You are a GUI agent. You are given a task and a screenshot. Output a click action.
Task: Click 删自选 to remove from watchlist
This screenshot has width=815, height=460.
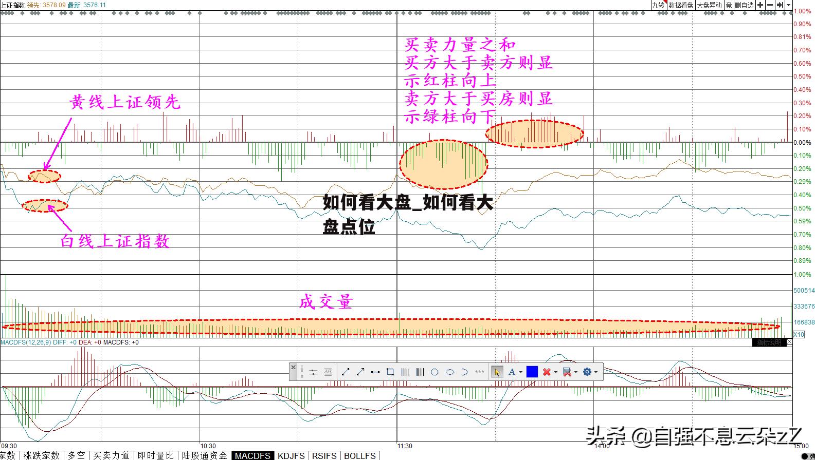point(744,5)
